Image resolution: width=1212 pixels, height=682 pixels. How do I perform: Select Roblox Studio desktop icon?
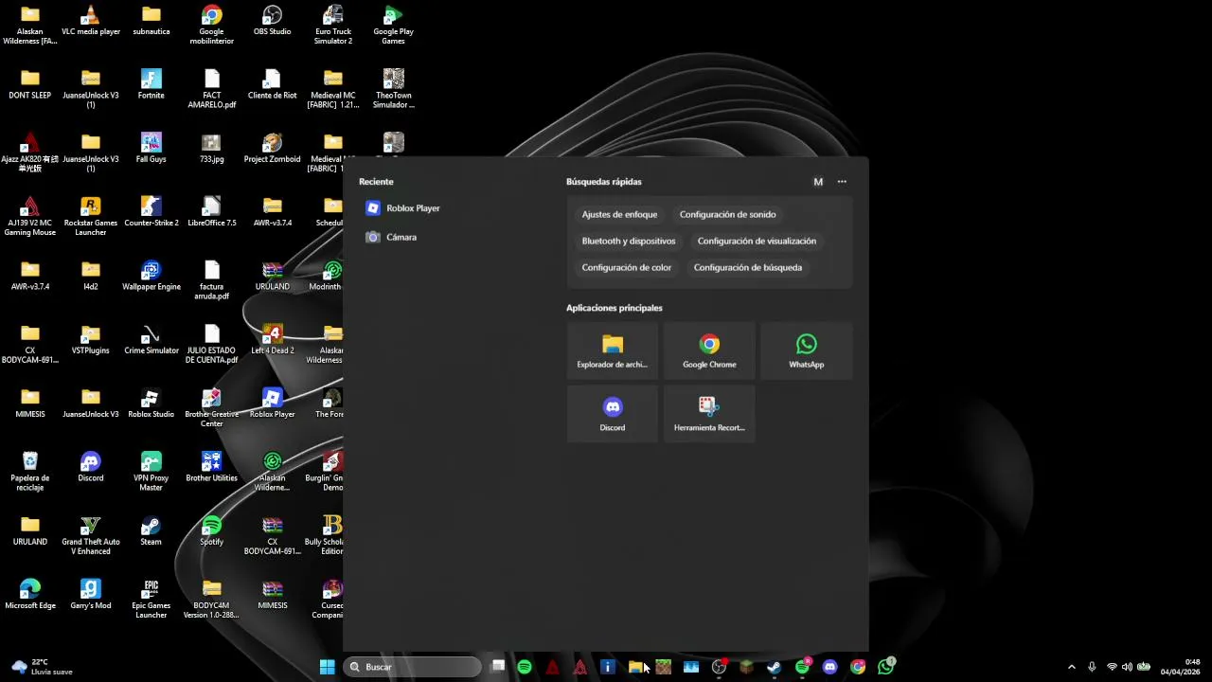point(151,404)
